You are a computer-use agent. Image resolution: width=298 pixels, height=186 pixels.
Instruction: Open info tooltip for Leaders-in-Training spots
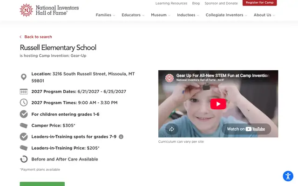(x=121, y=137)
